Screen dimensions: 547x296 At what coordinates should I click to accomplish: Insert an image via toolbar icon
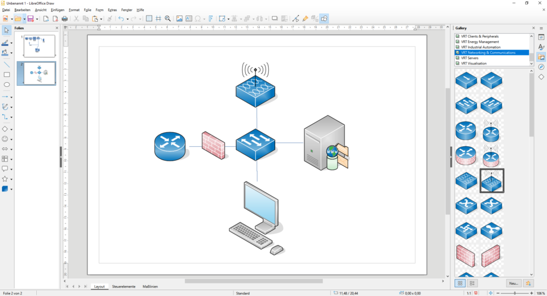(179, 19)
